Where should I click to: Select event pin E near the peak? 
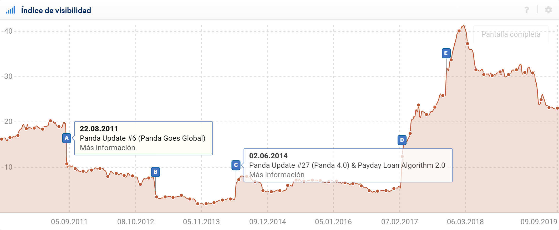(x=446, y=53)
